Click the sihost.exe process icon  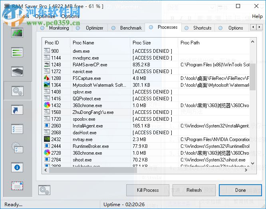[47, 159]
